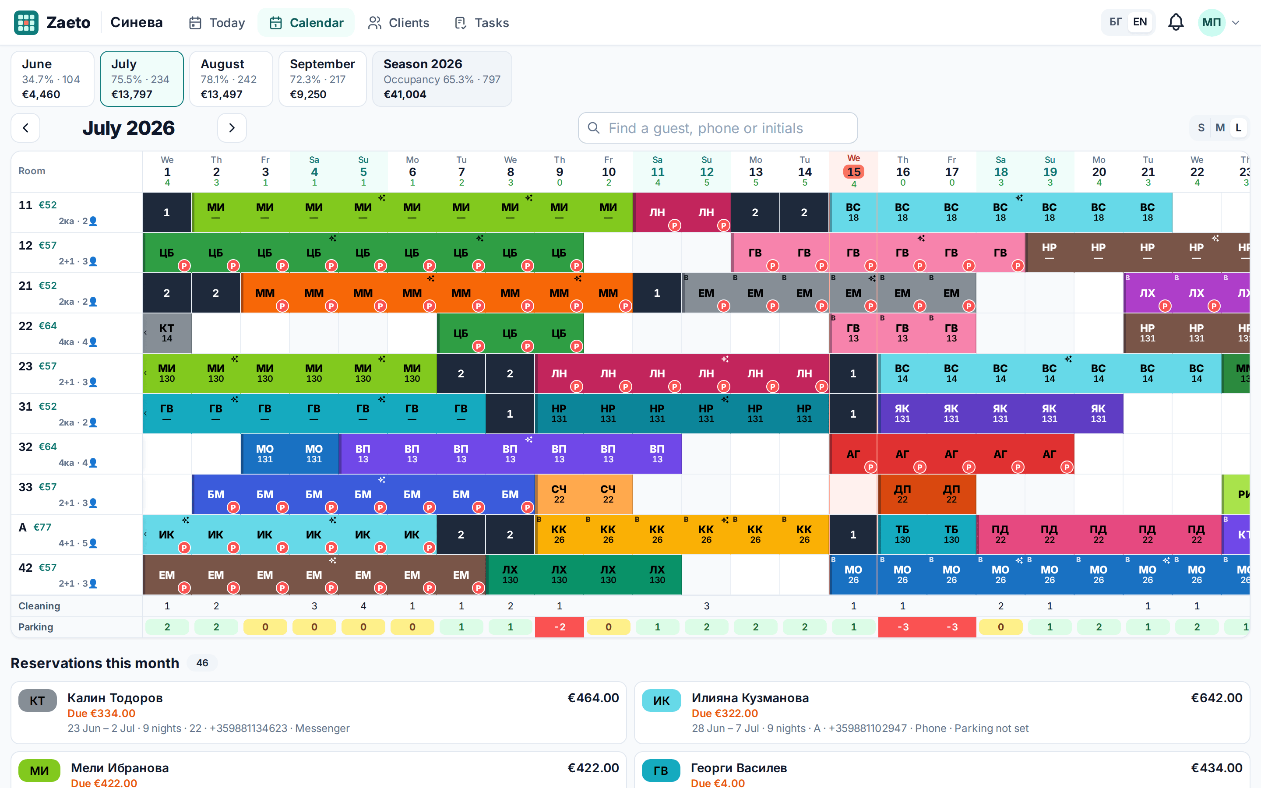This screenshot has height=788, width=1261.
Task: Click the Zaeto grid logo icon
Action: pyautogui.click(x=26, y=22)
